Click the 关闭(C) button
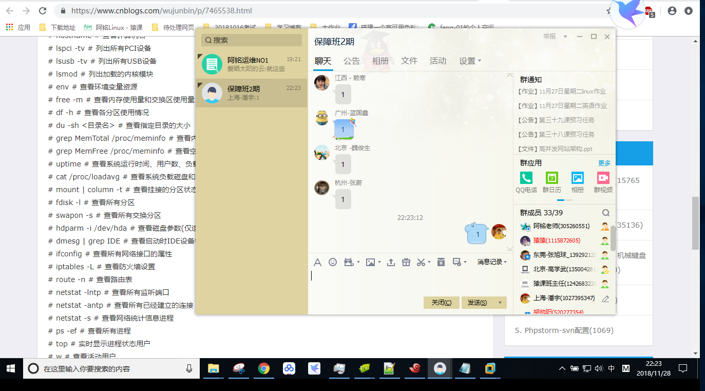This screenshot has width=705, height=391. pyautogui.click(x=442, y=303)
